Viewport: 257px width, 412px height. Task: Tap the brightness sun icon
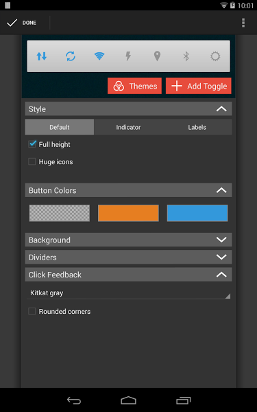coord(215,56)
